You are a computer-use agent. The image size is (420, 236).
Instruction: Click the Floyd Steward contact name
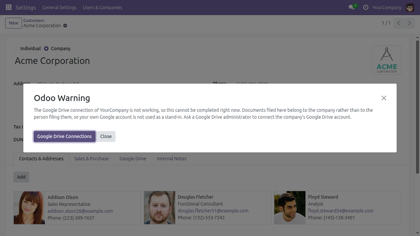[x=323, y=197]
